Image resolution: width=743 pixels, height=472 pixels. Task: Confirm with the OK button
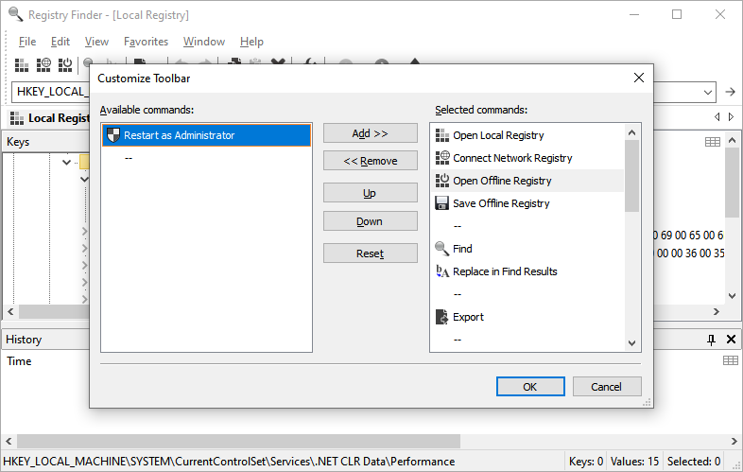pos(530,387)
